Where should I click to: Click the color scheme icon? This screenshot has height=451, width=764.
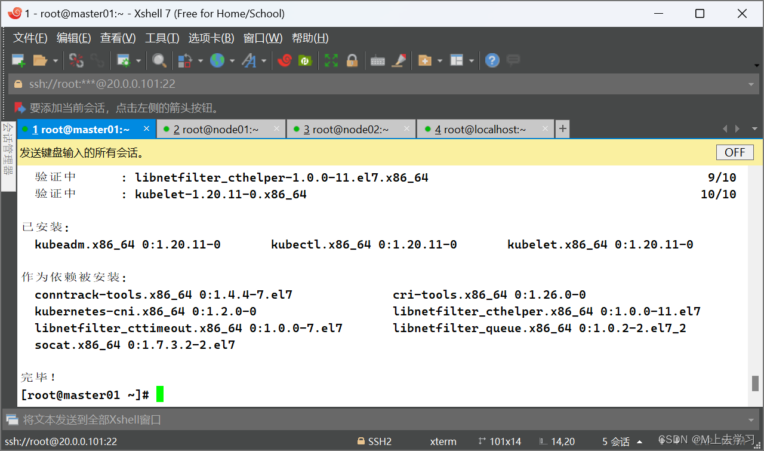(x=185, y=60)
